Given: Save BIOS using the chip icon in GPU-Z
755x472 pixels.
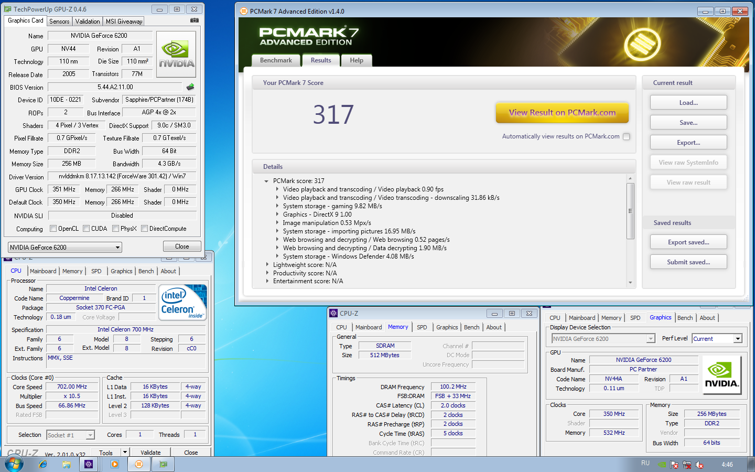Looking at the screenshot, I should (190, 87).
